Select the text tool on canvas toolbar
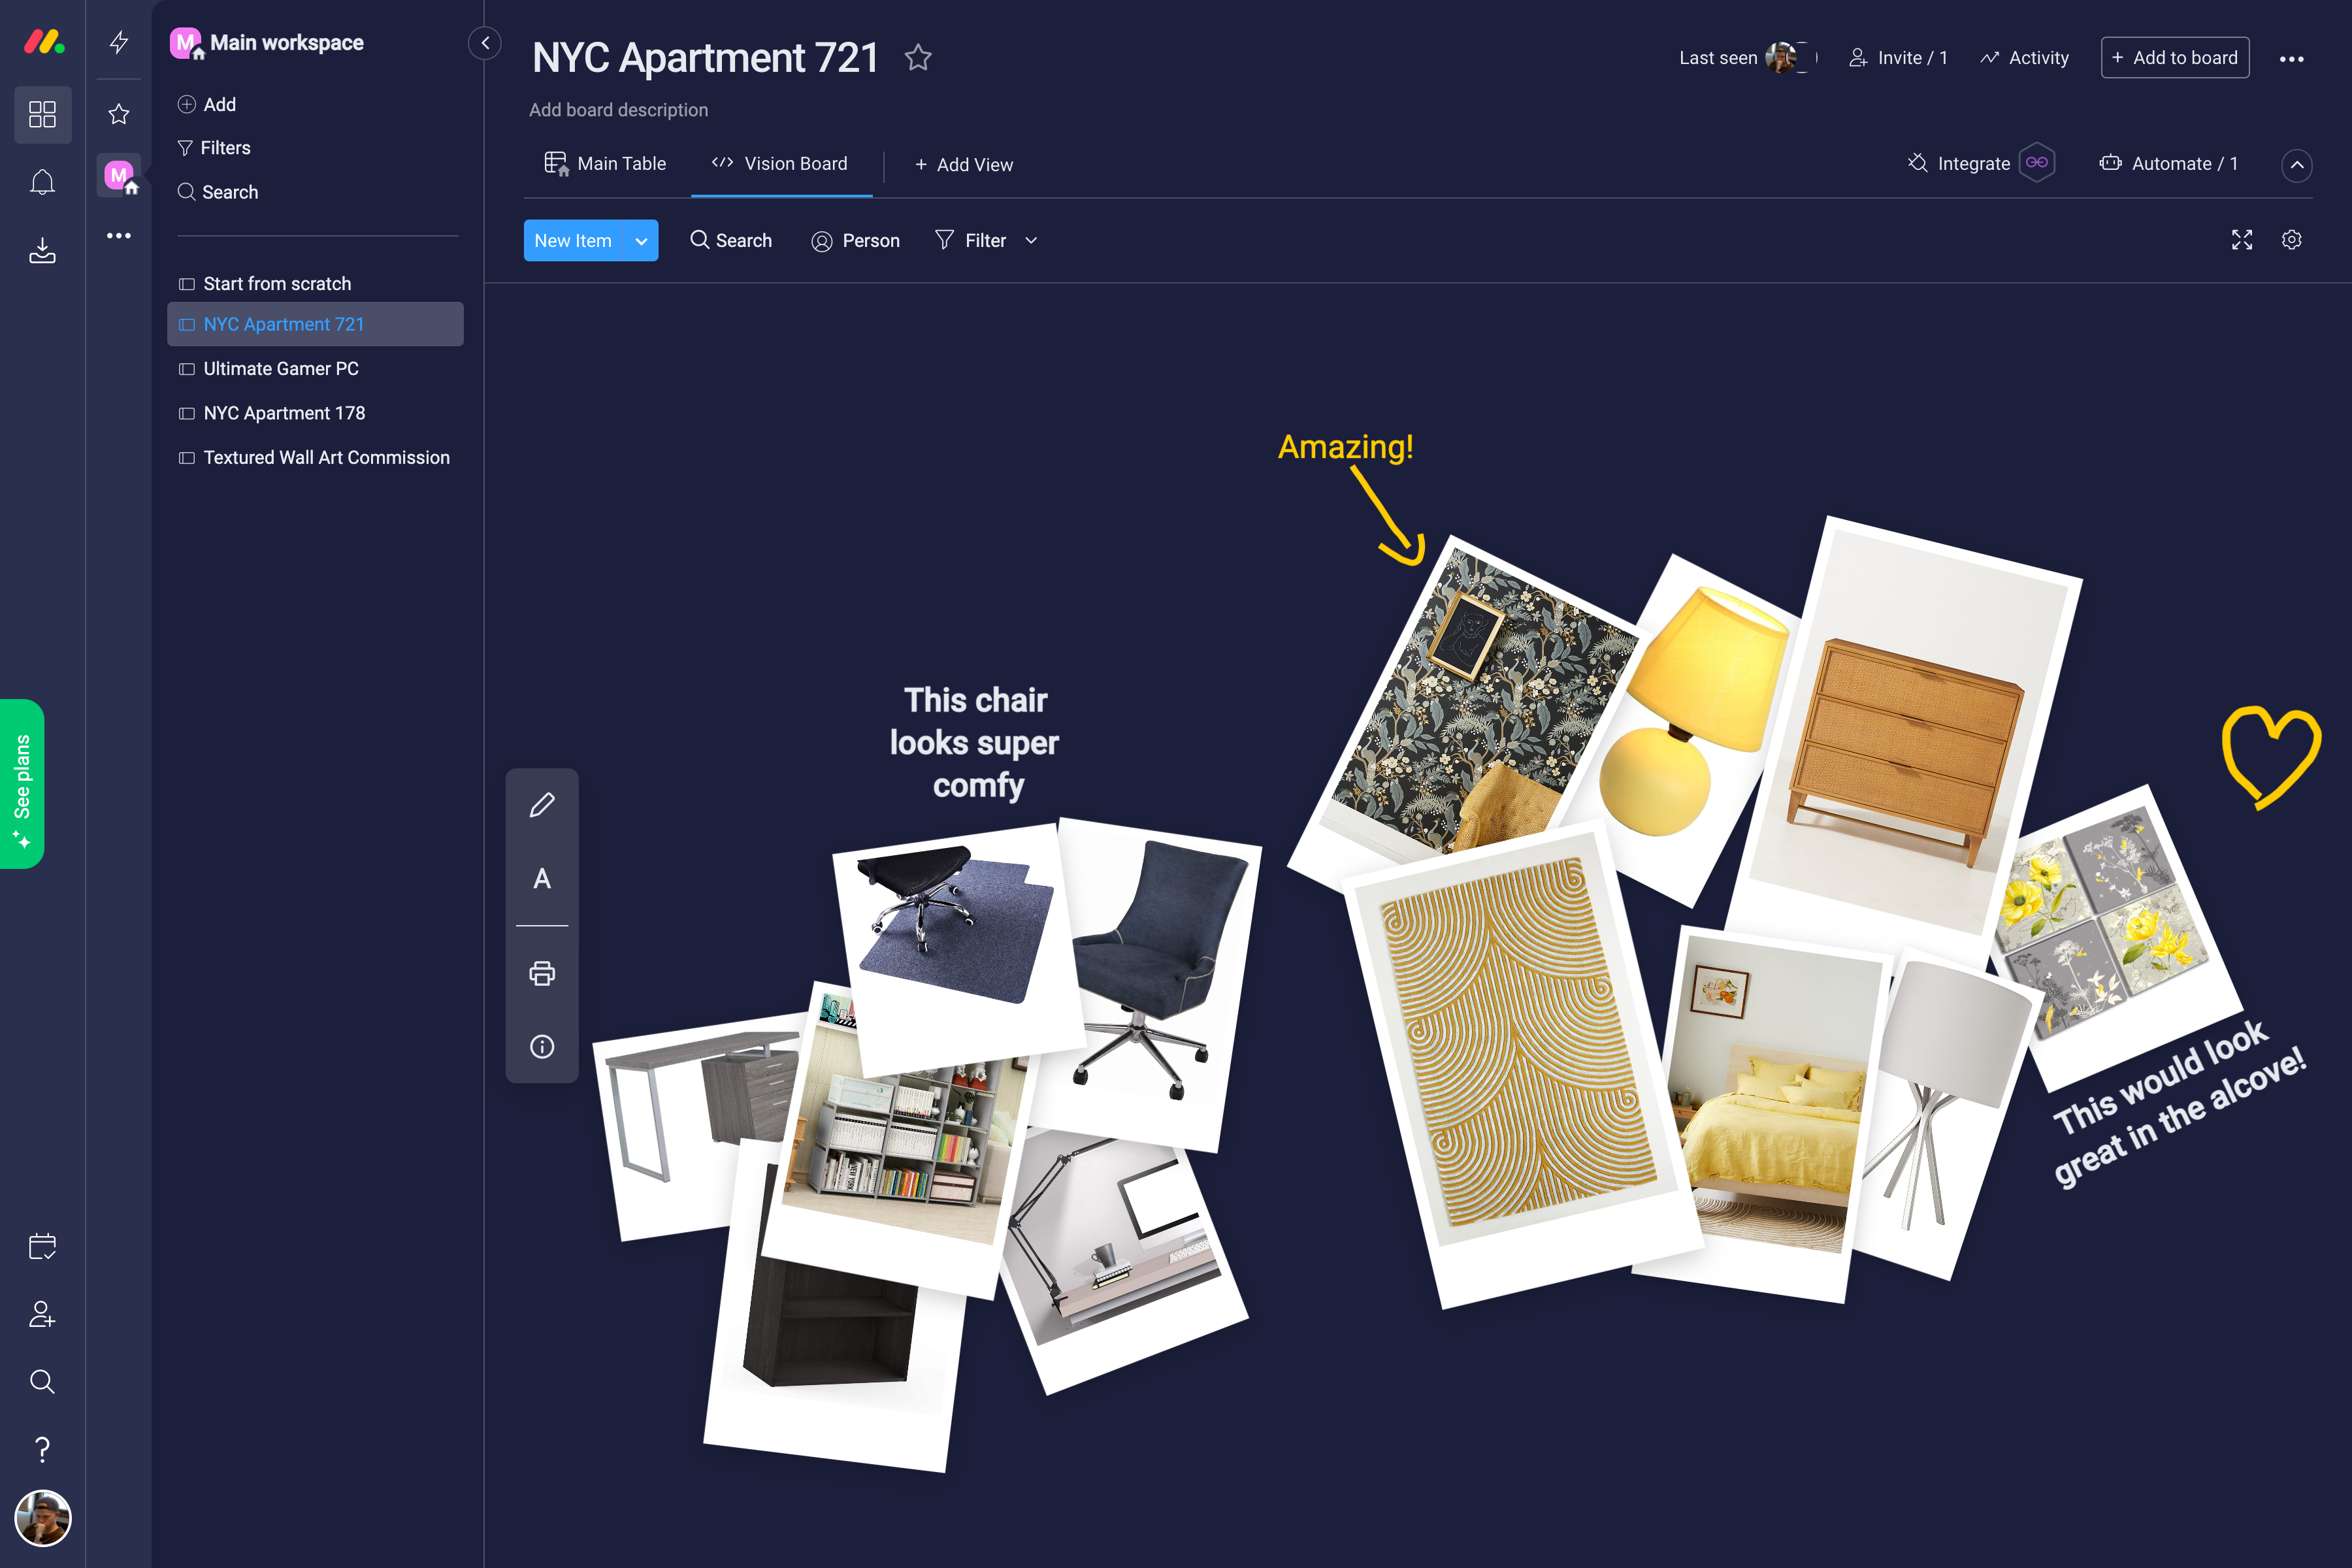The height and width of the screenshot is (1568, 2352). [x=542, y=879]
